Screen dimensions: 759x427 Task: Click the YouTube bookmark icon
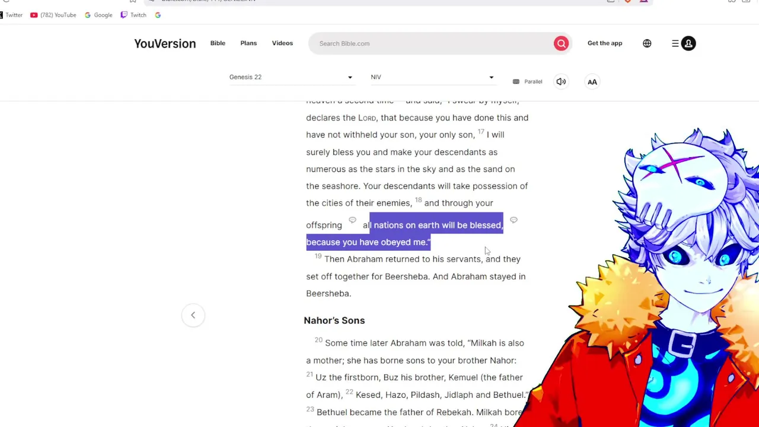tap(34, 15)
